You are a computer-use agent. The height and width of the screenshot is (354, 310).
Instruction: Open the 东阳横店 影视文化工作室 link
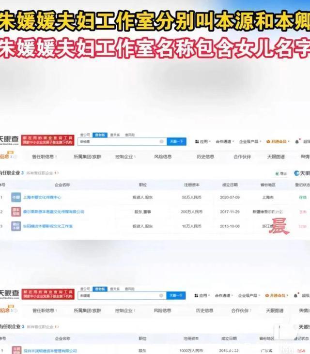tap(48, 226)
